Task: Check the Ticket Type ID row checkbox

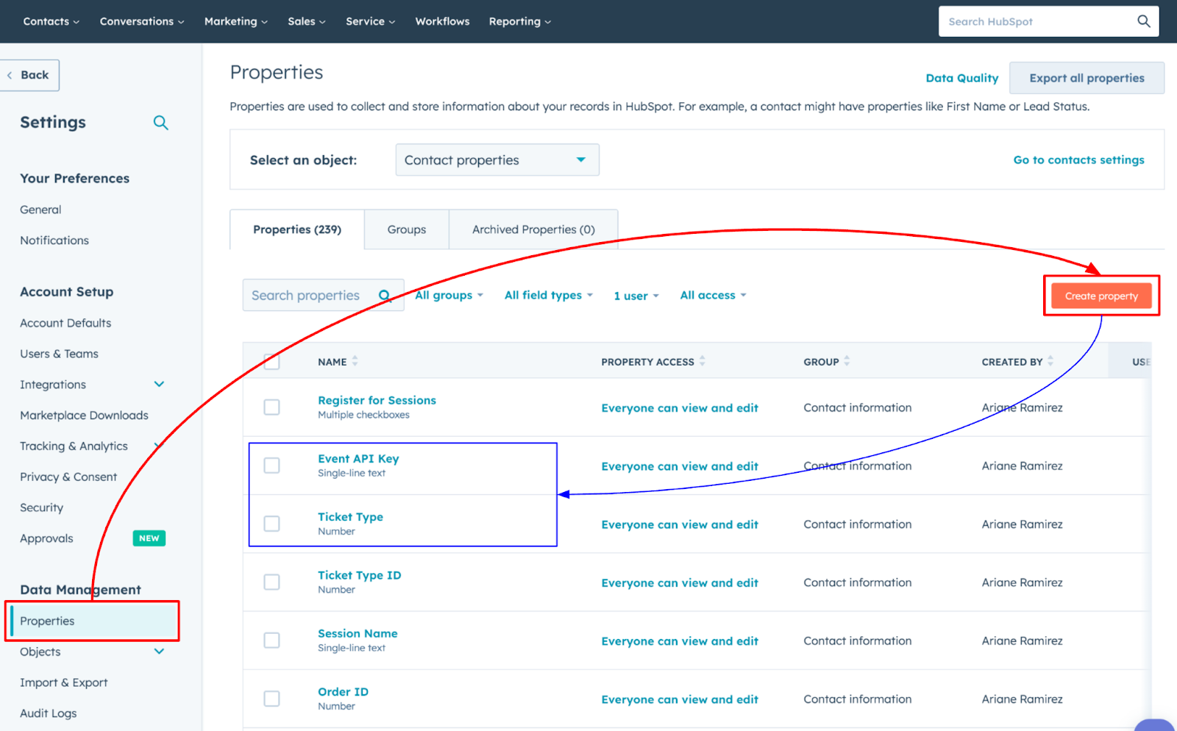Action: pos(271,582)
